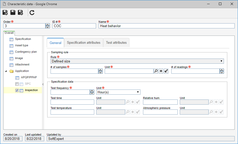
Task: Click the Updated by SoftExpert field
Action: pyautogui.click(x=140, y=139)
